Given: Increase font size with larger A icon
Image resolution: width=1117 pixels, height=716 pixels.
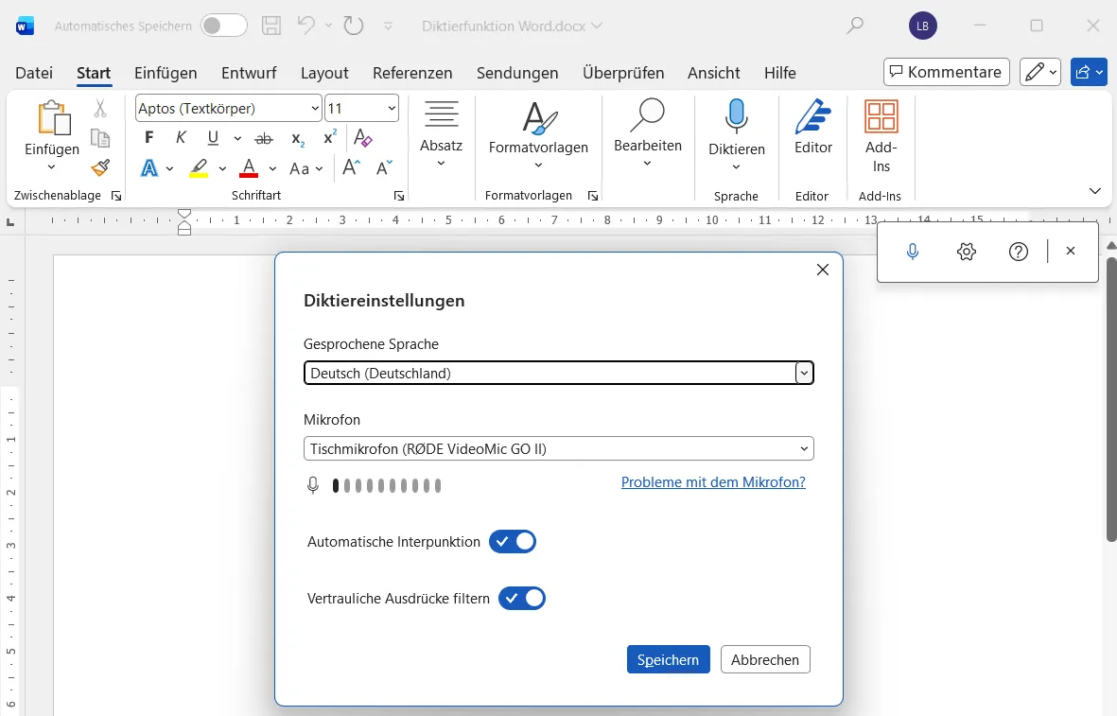Looking at the screenshot, I should (351, 167).
